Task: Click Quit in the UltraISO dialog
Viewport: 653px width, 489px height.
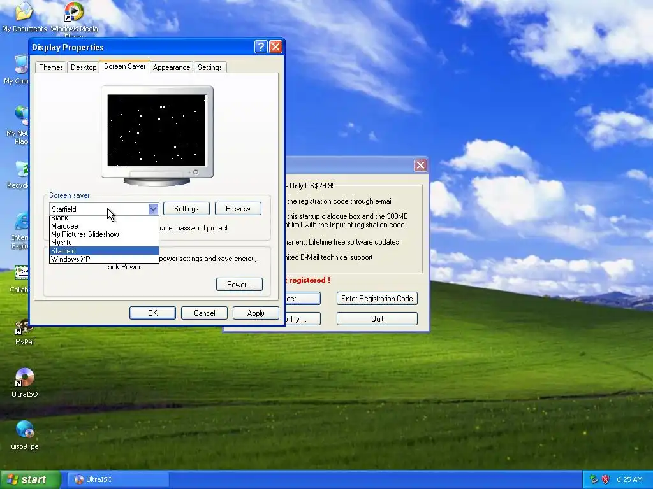Action: 377,319
